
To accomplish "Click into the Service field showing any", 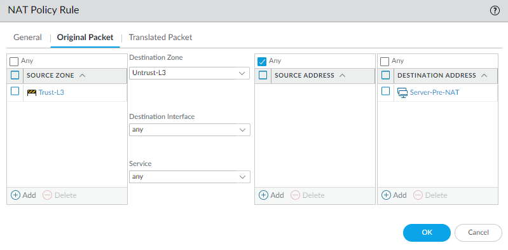I will pyautogui.click(x=189, y=177).
